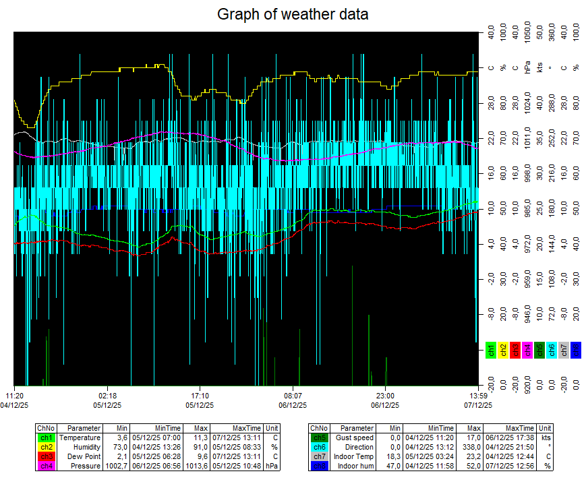This screenshot has height=484, width=586.
Task: Click the 02:18 05/12/25 time axis label
Action: (107, 400)
